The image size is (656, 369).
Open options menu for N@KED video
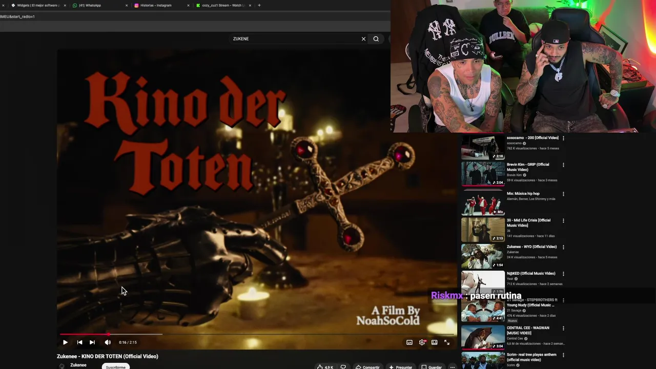(x=563, y=274)
